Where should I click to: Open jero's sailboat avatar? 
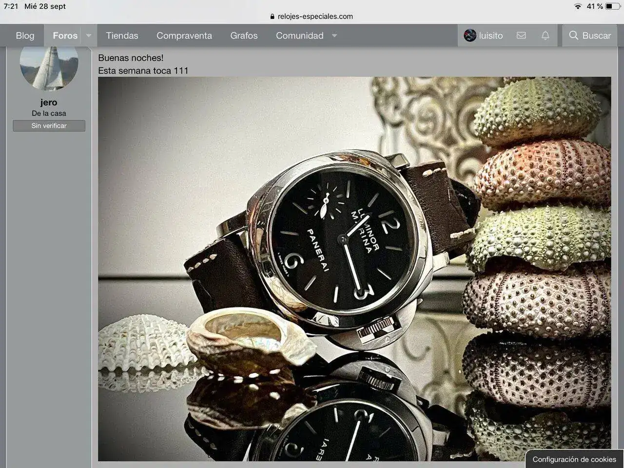[49, 68]
